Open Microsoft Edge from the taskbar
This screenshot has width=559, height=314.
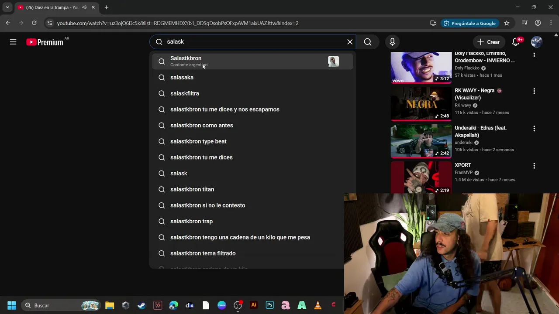(x=174, y=305)
